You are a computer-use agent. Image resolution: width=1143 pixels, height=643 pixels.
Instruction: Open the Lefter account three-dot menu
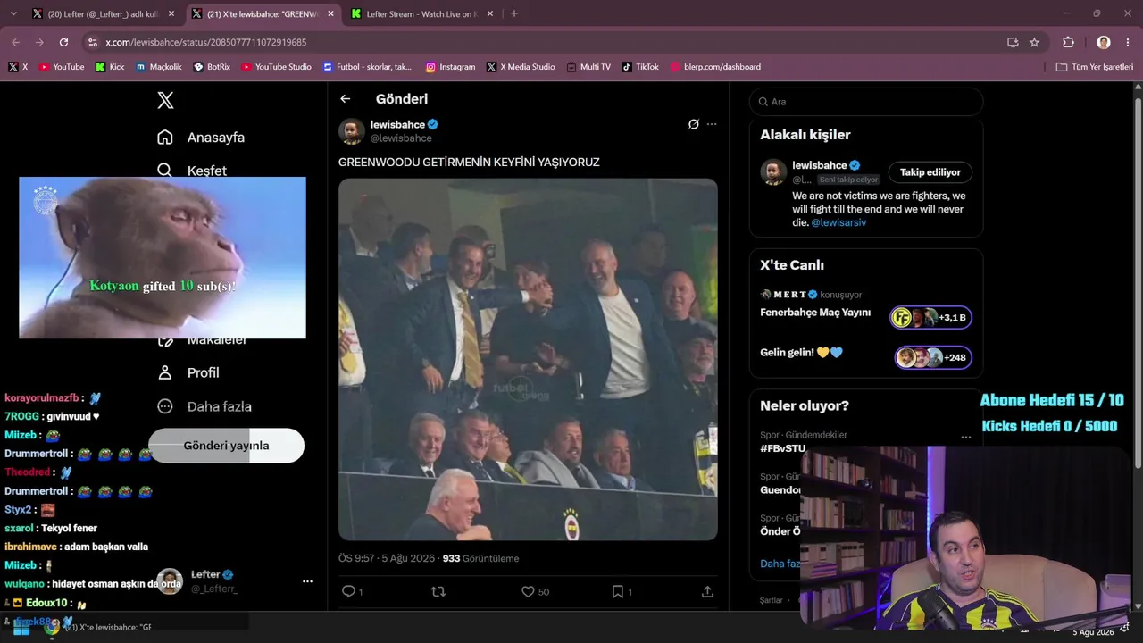(x=307, y=581)
